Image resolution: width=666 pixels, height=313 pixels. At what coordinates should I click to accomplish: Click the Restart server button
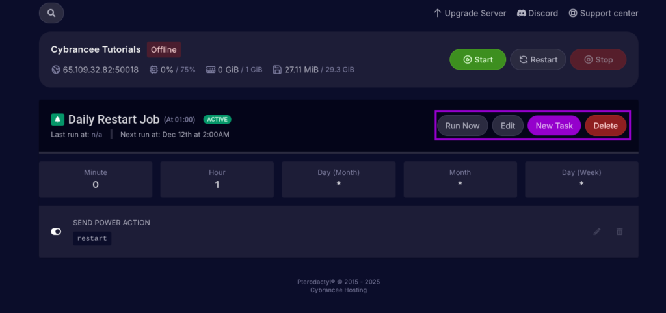click(x=538, y=59)
